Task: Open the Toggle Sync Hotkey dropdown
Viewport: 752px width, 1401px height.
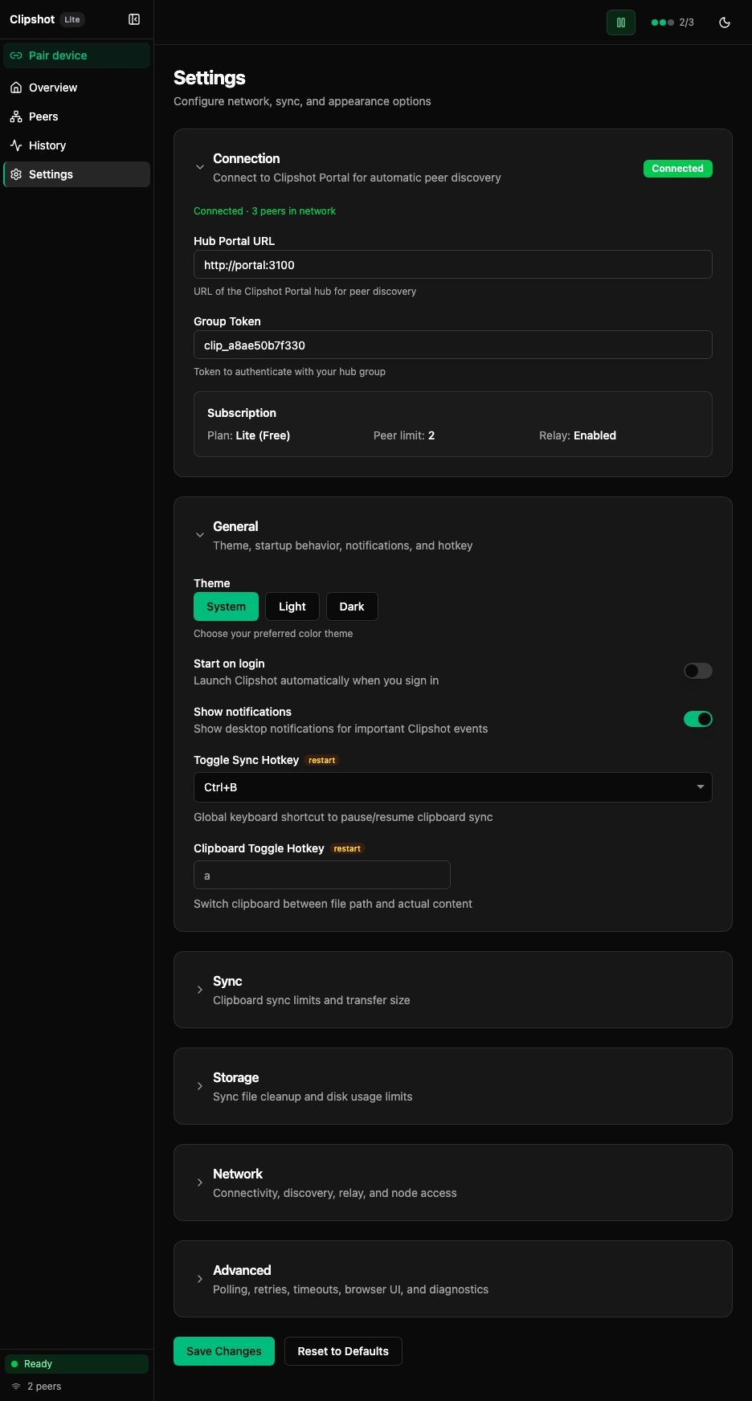Action: [452, 787]
